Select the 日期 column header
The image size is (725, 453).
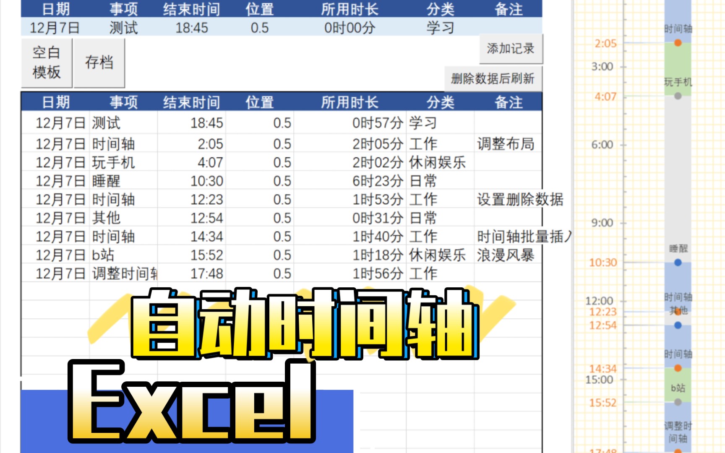click(57, 101)
